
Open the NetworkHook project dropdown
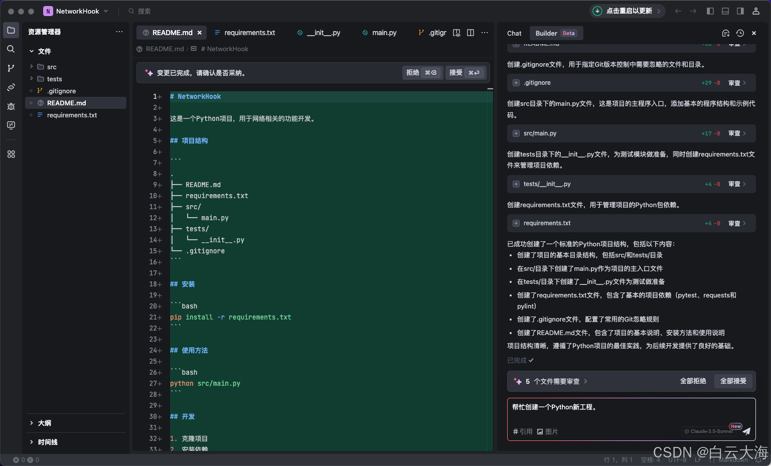pos(76,11)
